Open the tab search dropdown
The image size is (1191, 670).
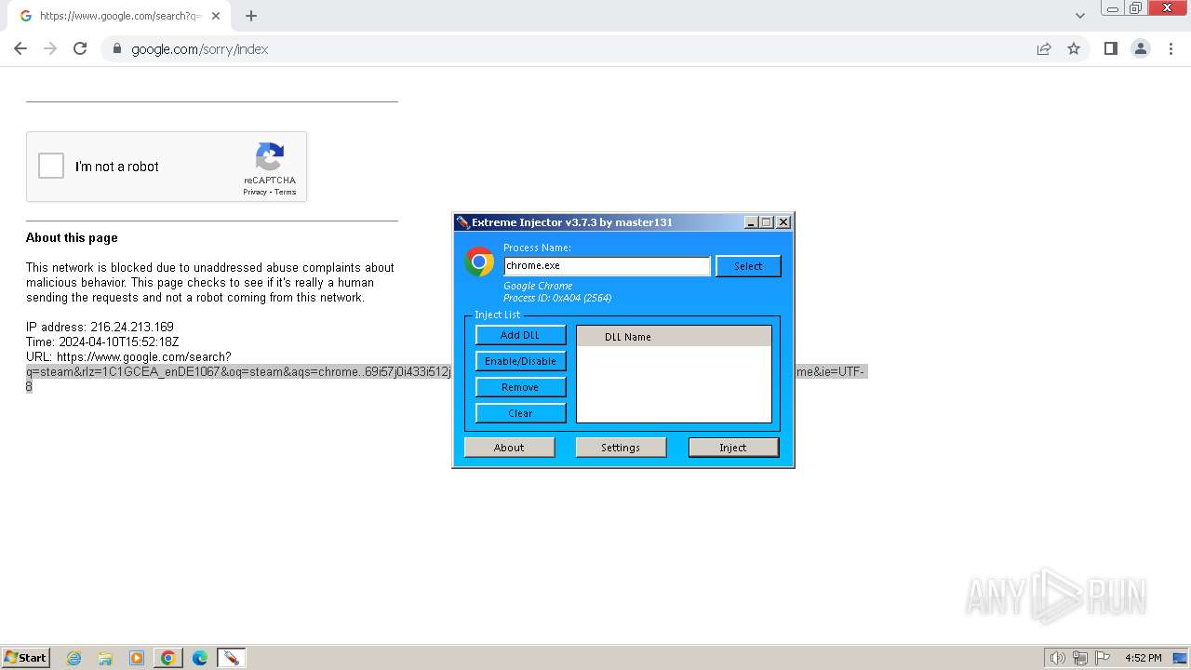click(1079, 15)
